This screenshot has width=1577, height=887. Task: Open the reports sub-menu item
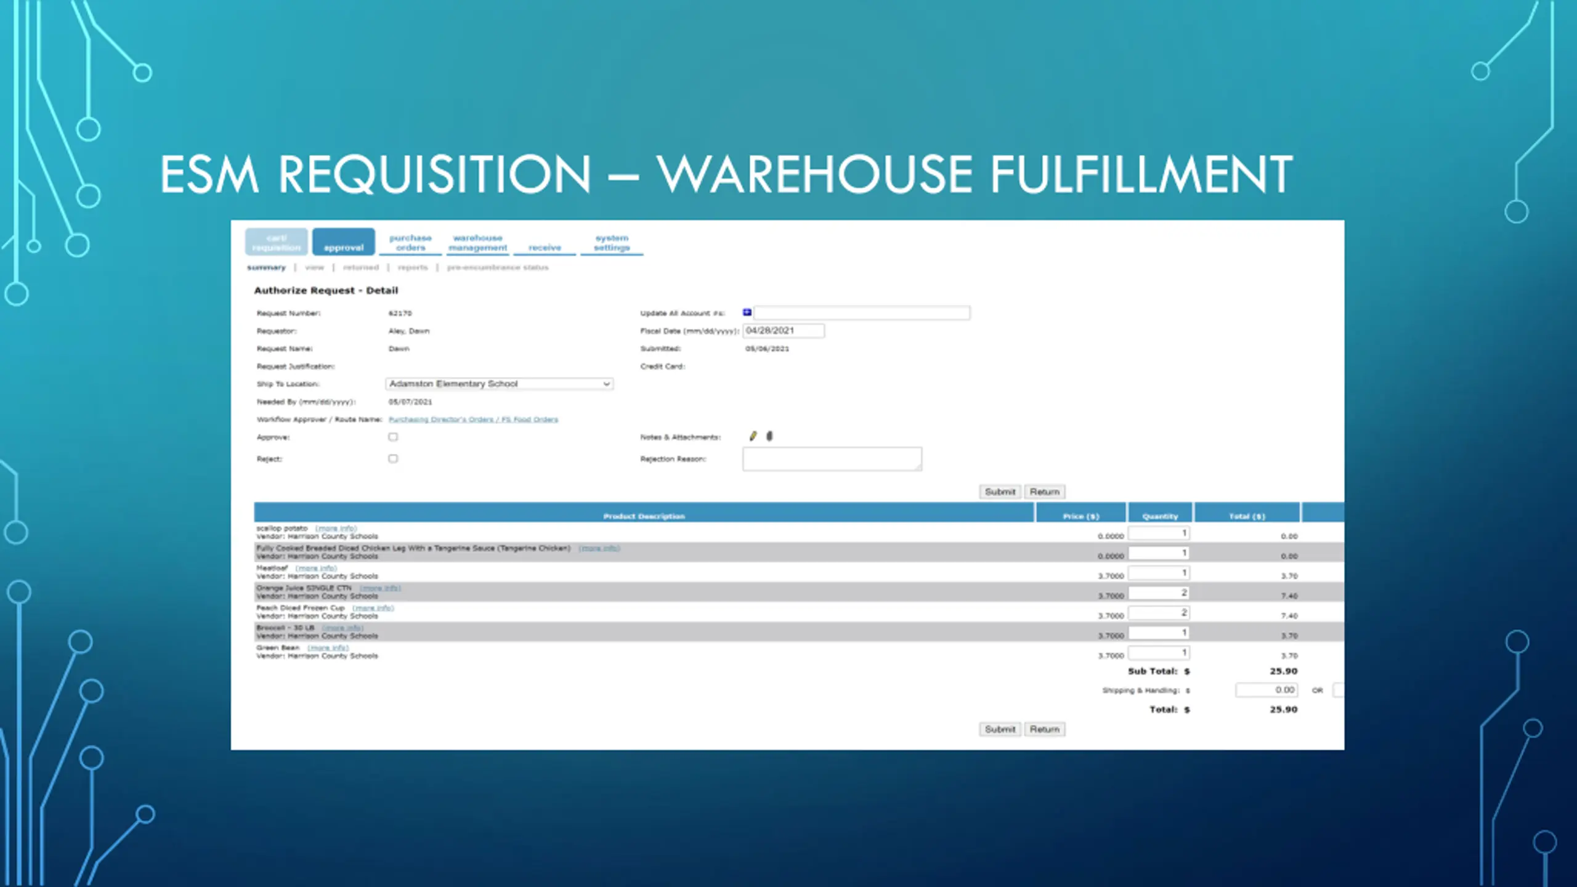413,267
